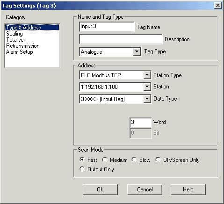Confirm settings with OK button

100,189
